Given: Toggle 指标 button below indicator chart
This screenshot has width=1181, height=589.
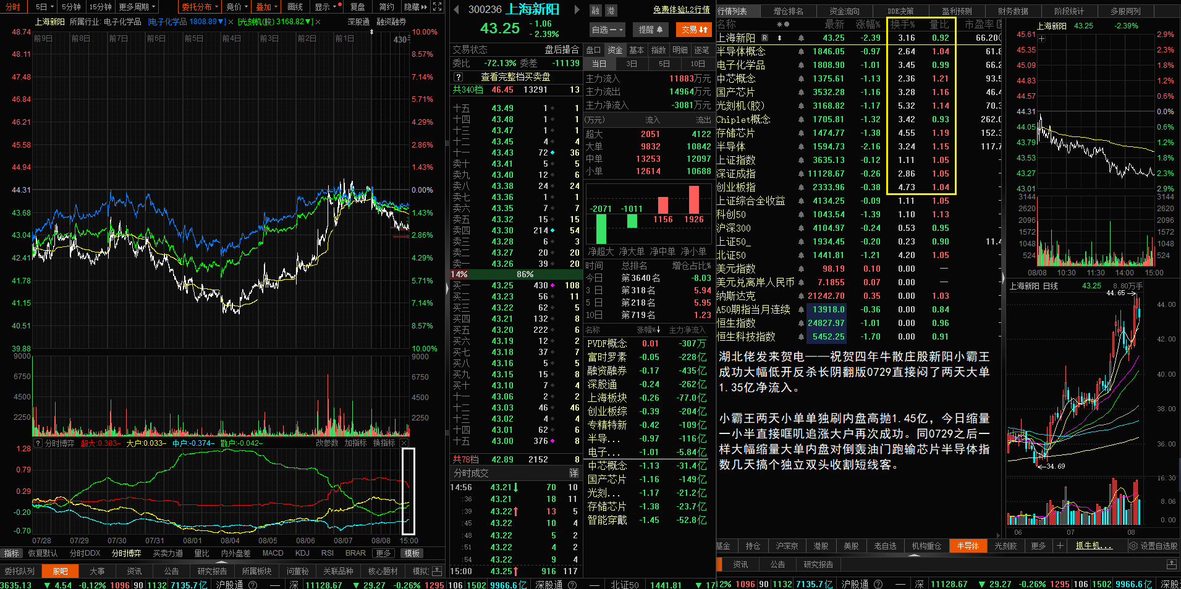Looking at the screenshot, I should coord(12,553).
